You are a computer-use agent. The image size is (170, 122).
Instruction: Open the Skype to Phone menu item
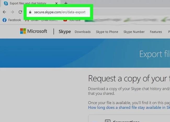coord(107,32)
